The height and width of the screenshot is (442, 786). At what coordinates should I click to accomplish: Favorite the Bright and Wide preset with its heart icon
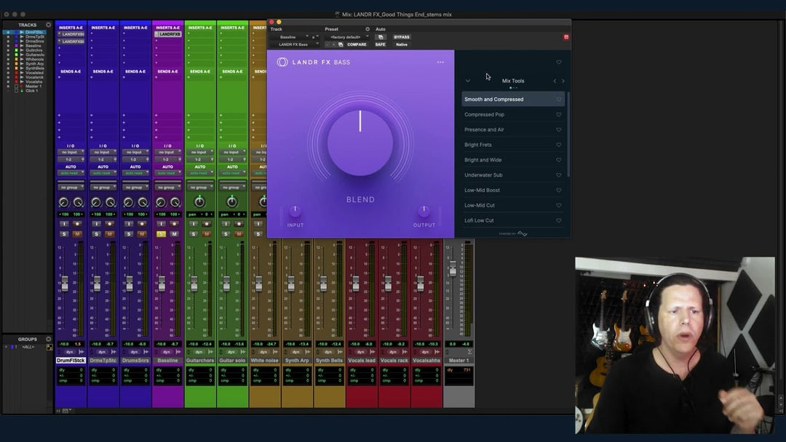click(558, 160)
